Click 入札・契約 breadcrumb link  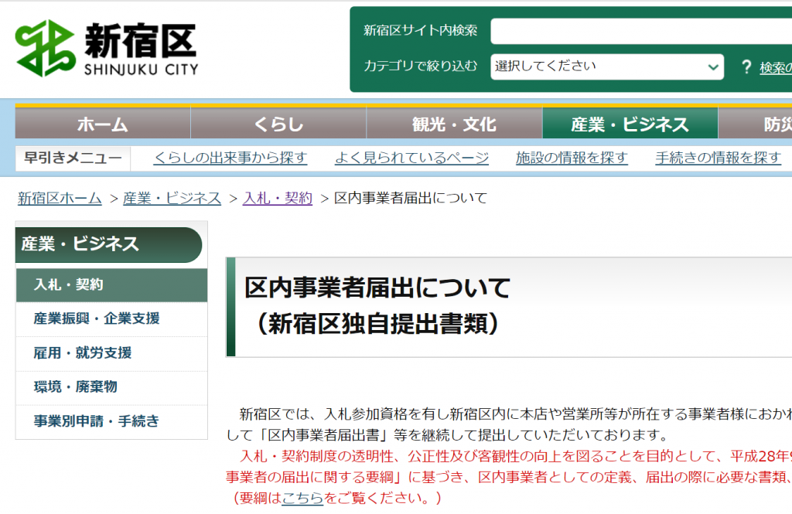point(278,199)
